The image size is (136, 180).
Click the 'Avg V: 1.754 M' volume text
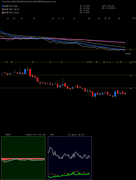coord(108,6)
